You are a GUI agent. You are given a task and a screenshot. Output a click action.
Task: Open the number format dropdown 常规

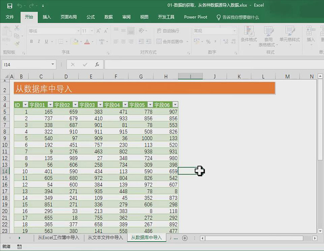235,31
